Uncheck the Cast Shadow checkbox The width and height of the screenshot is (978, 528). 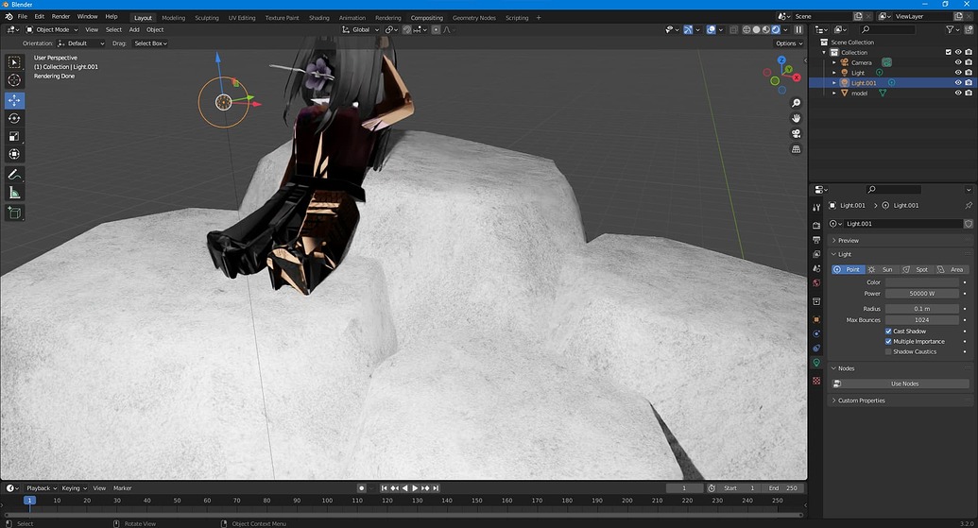[x=888, y=331]
